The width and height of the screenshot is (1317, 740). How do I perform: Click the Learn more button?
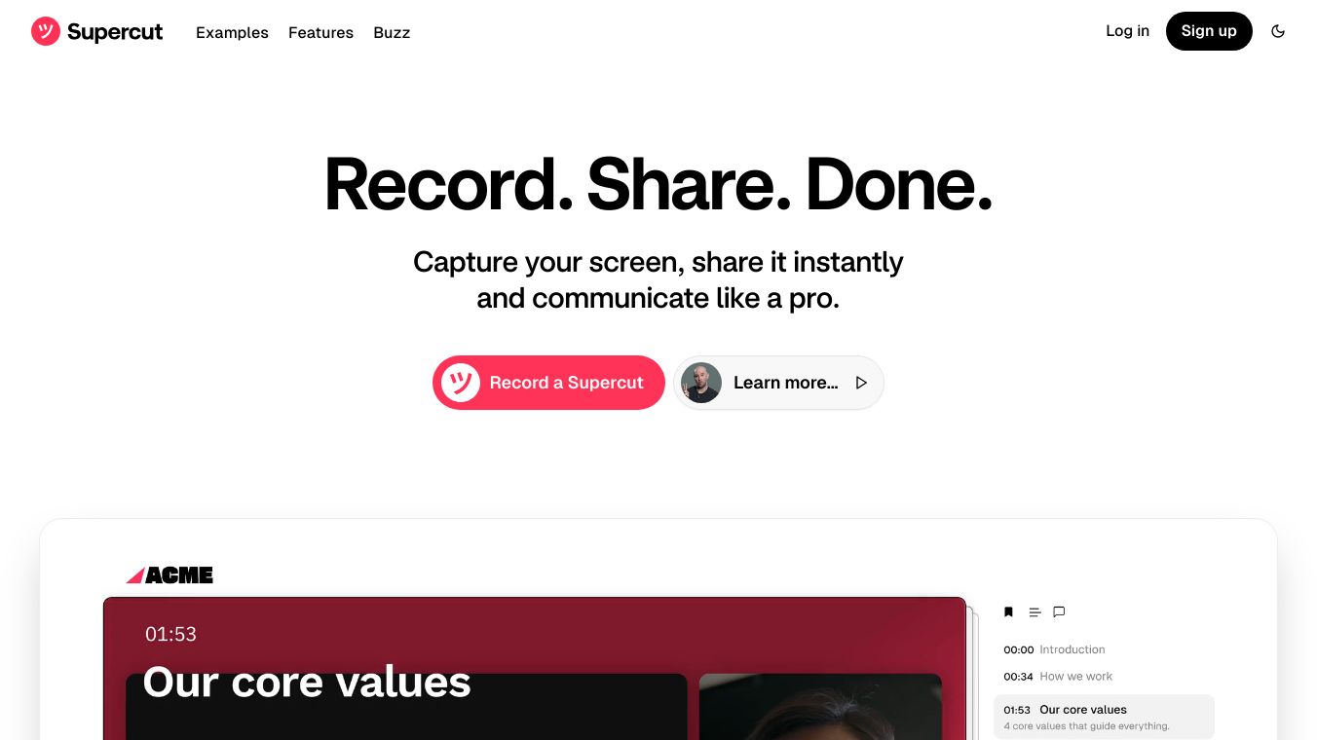point(778,383)
